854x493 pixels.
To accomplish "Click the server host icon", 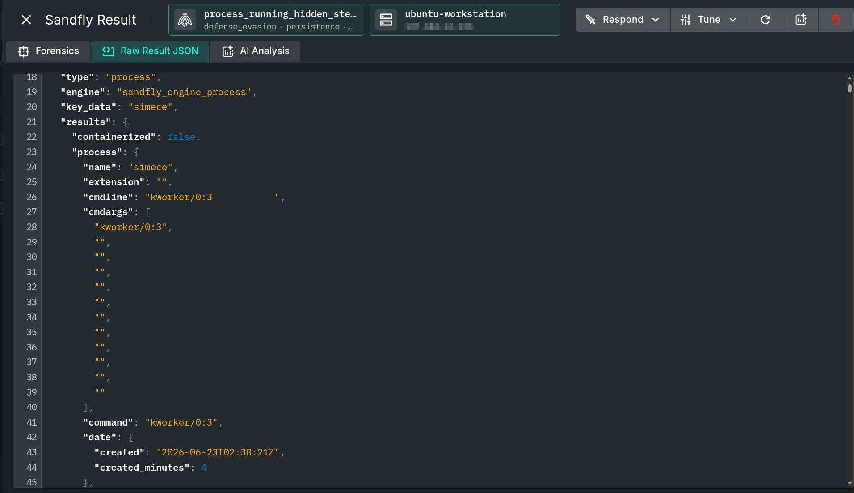I will click(386, 20).
